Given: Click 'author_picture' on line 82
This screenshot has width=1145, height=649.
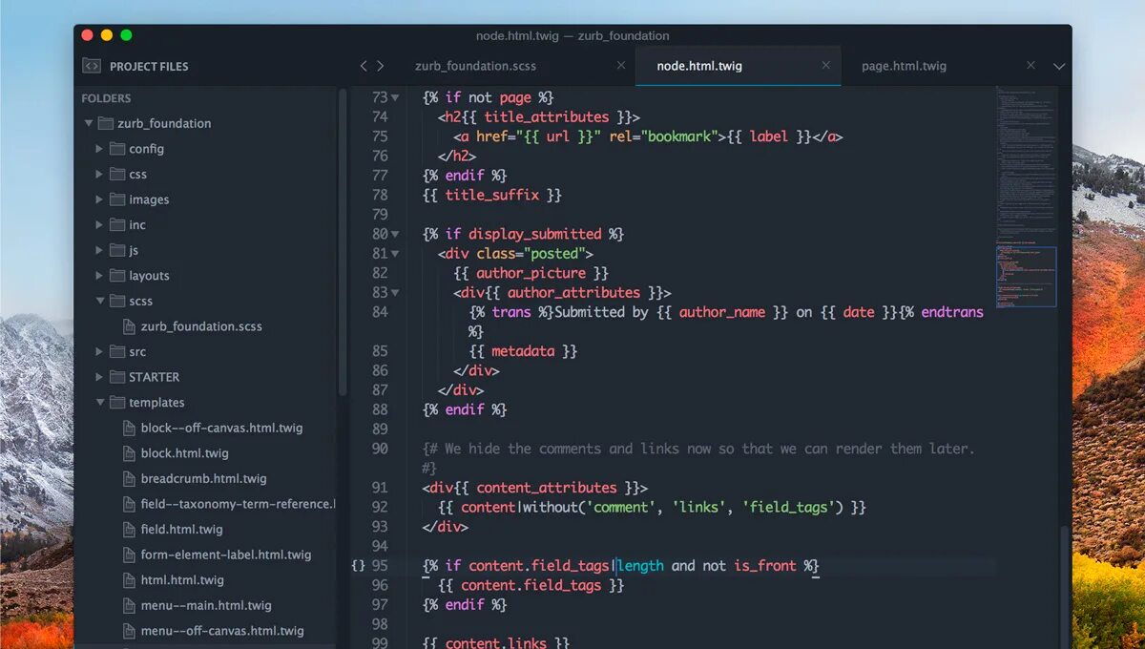Looking at the screenshot, I should pyautogui.click(x=531, y=273).
